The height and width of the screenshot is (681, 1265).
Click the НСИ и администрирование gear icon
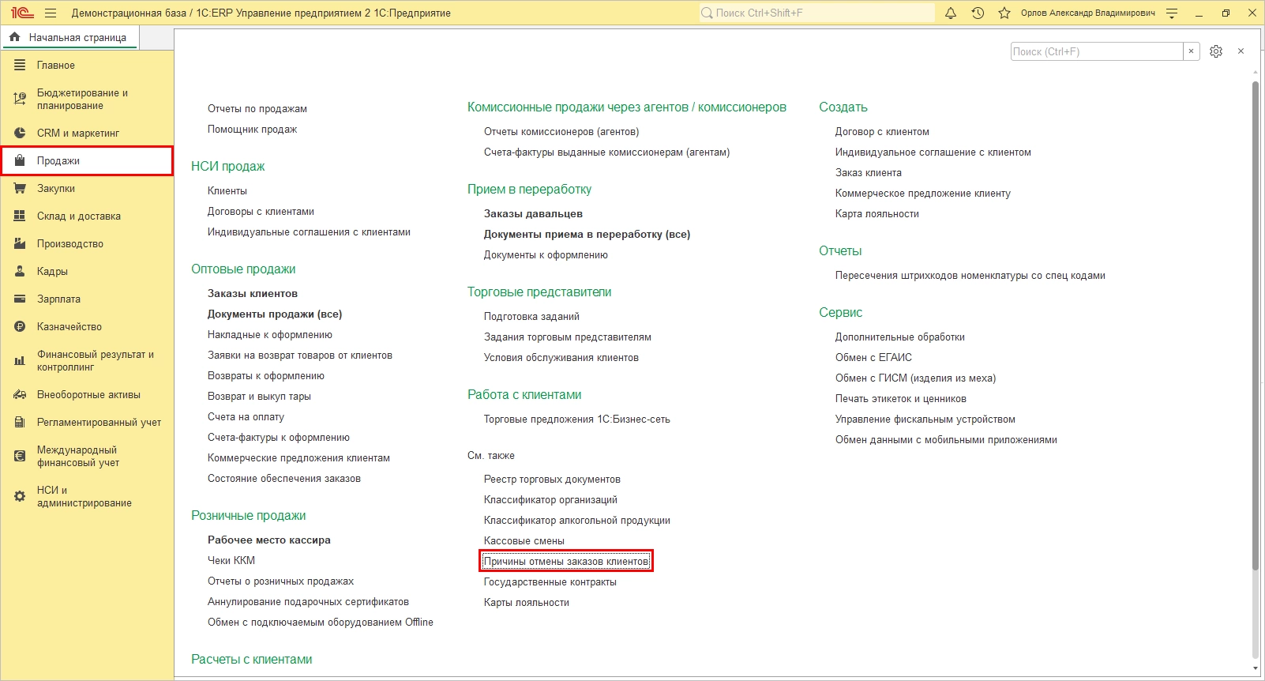pos(20,496)
